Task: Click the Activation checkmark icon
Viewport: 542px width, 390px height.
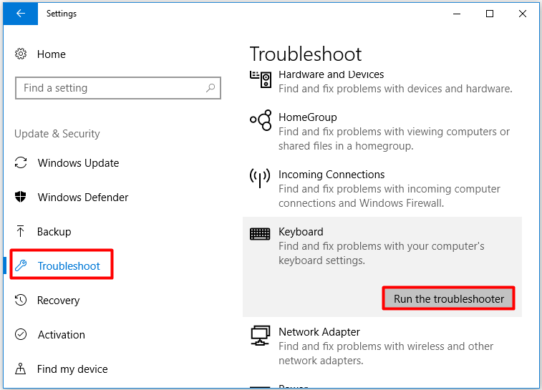Action: [21, 334]
